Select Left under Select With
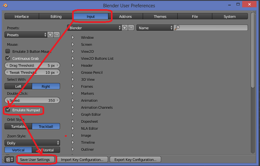The image size is (260, 166). coord(18,86)
